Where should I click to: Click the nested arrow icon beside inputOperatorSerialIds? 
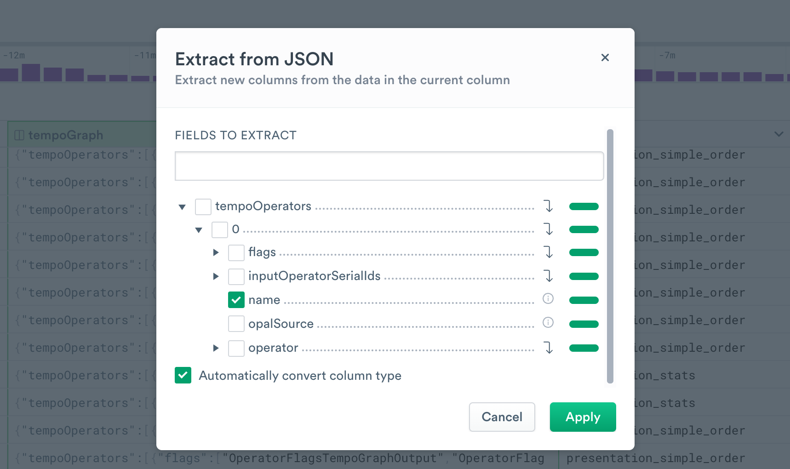coord(548,276)
